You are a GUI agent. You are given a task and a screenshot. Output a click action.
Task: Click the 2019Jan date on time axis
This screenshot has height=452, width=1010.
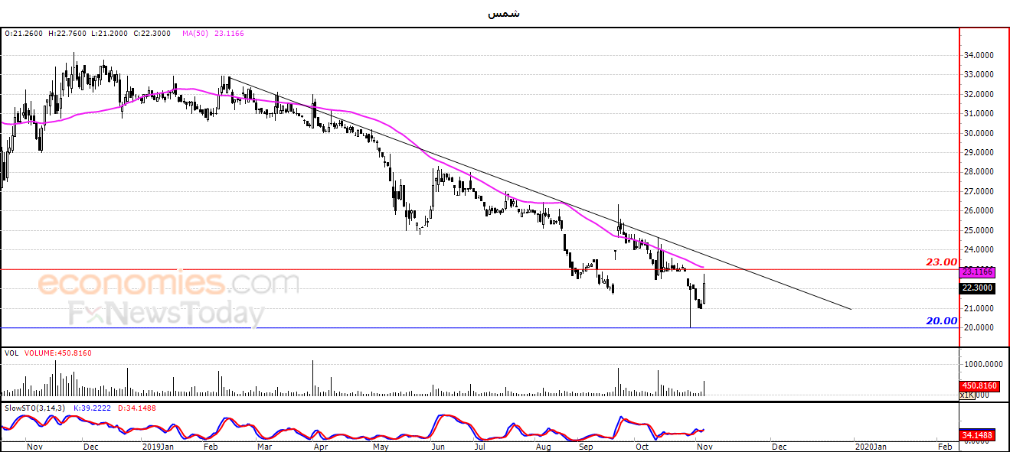click(158, 446)
